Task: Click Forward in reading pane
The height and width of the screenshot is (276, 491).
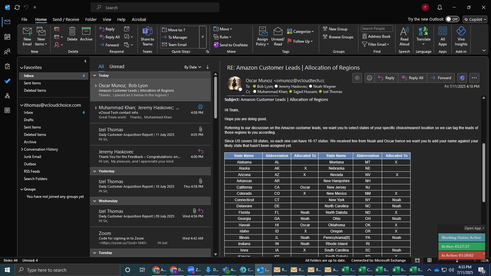Action: click(441, 78)
